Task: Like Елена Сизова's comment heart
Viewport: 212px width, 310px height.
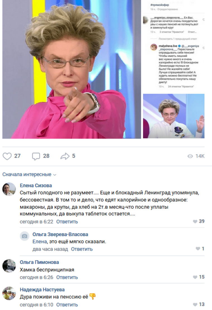Action: 195,221
